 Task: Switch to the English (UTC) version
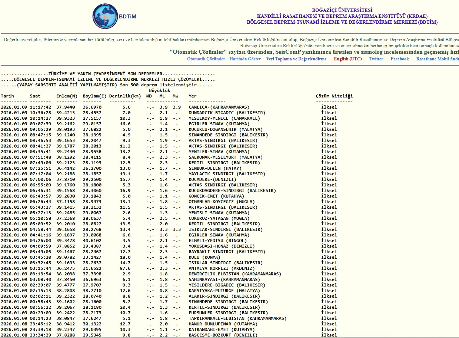pyautogui.click(x=347, y=59)
